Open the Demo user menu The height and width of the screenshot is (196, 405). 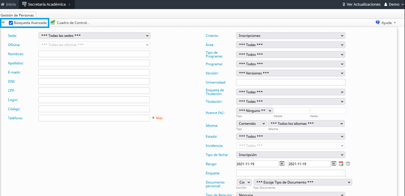tap(393, 4)
